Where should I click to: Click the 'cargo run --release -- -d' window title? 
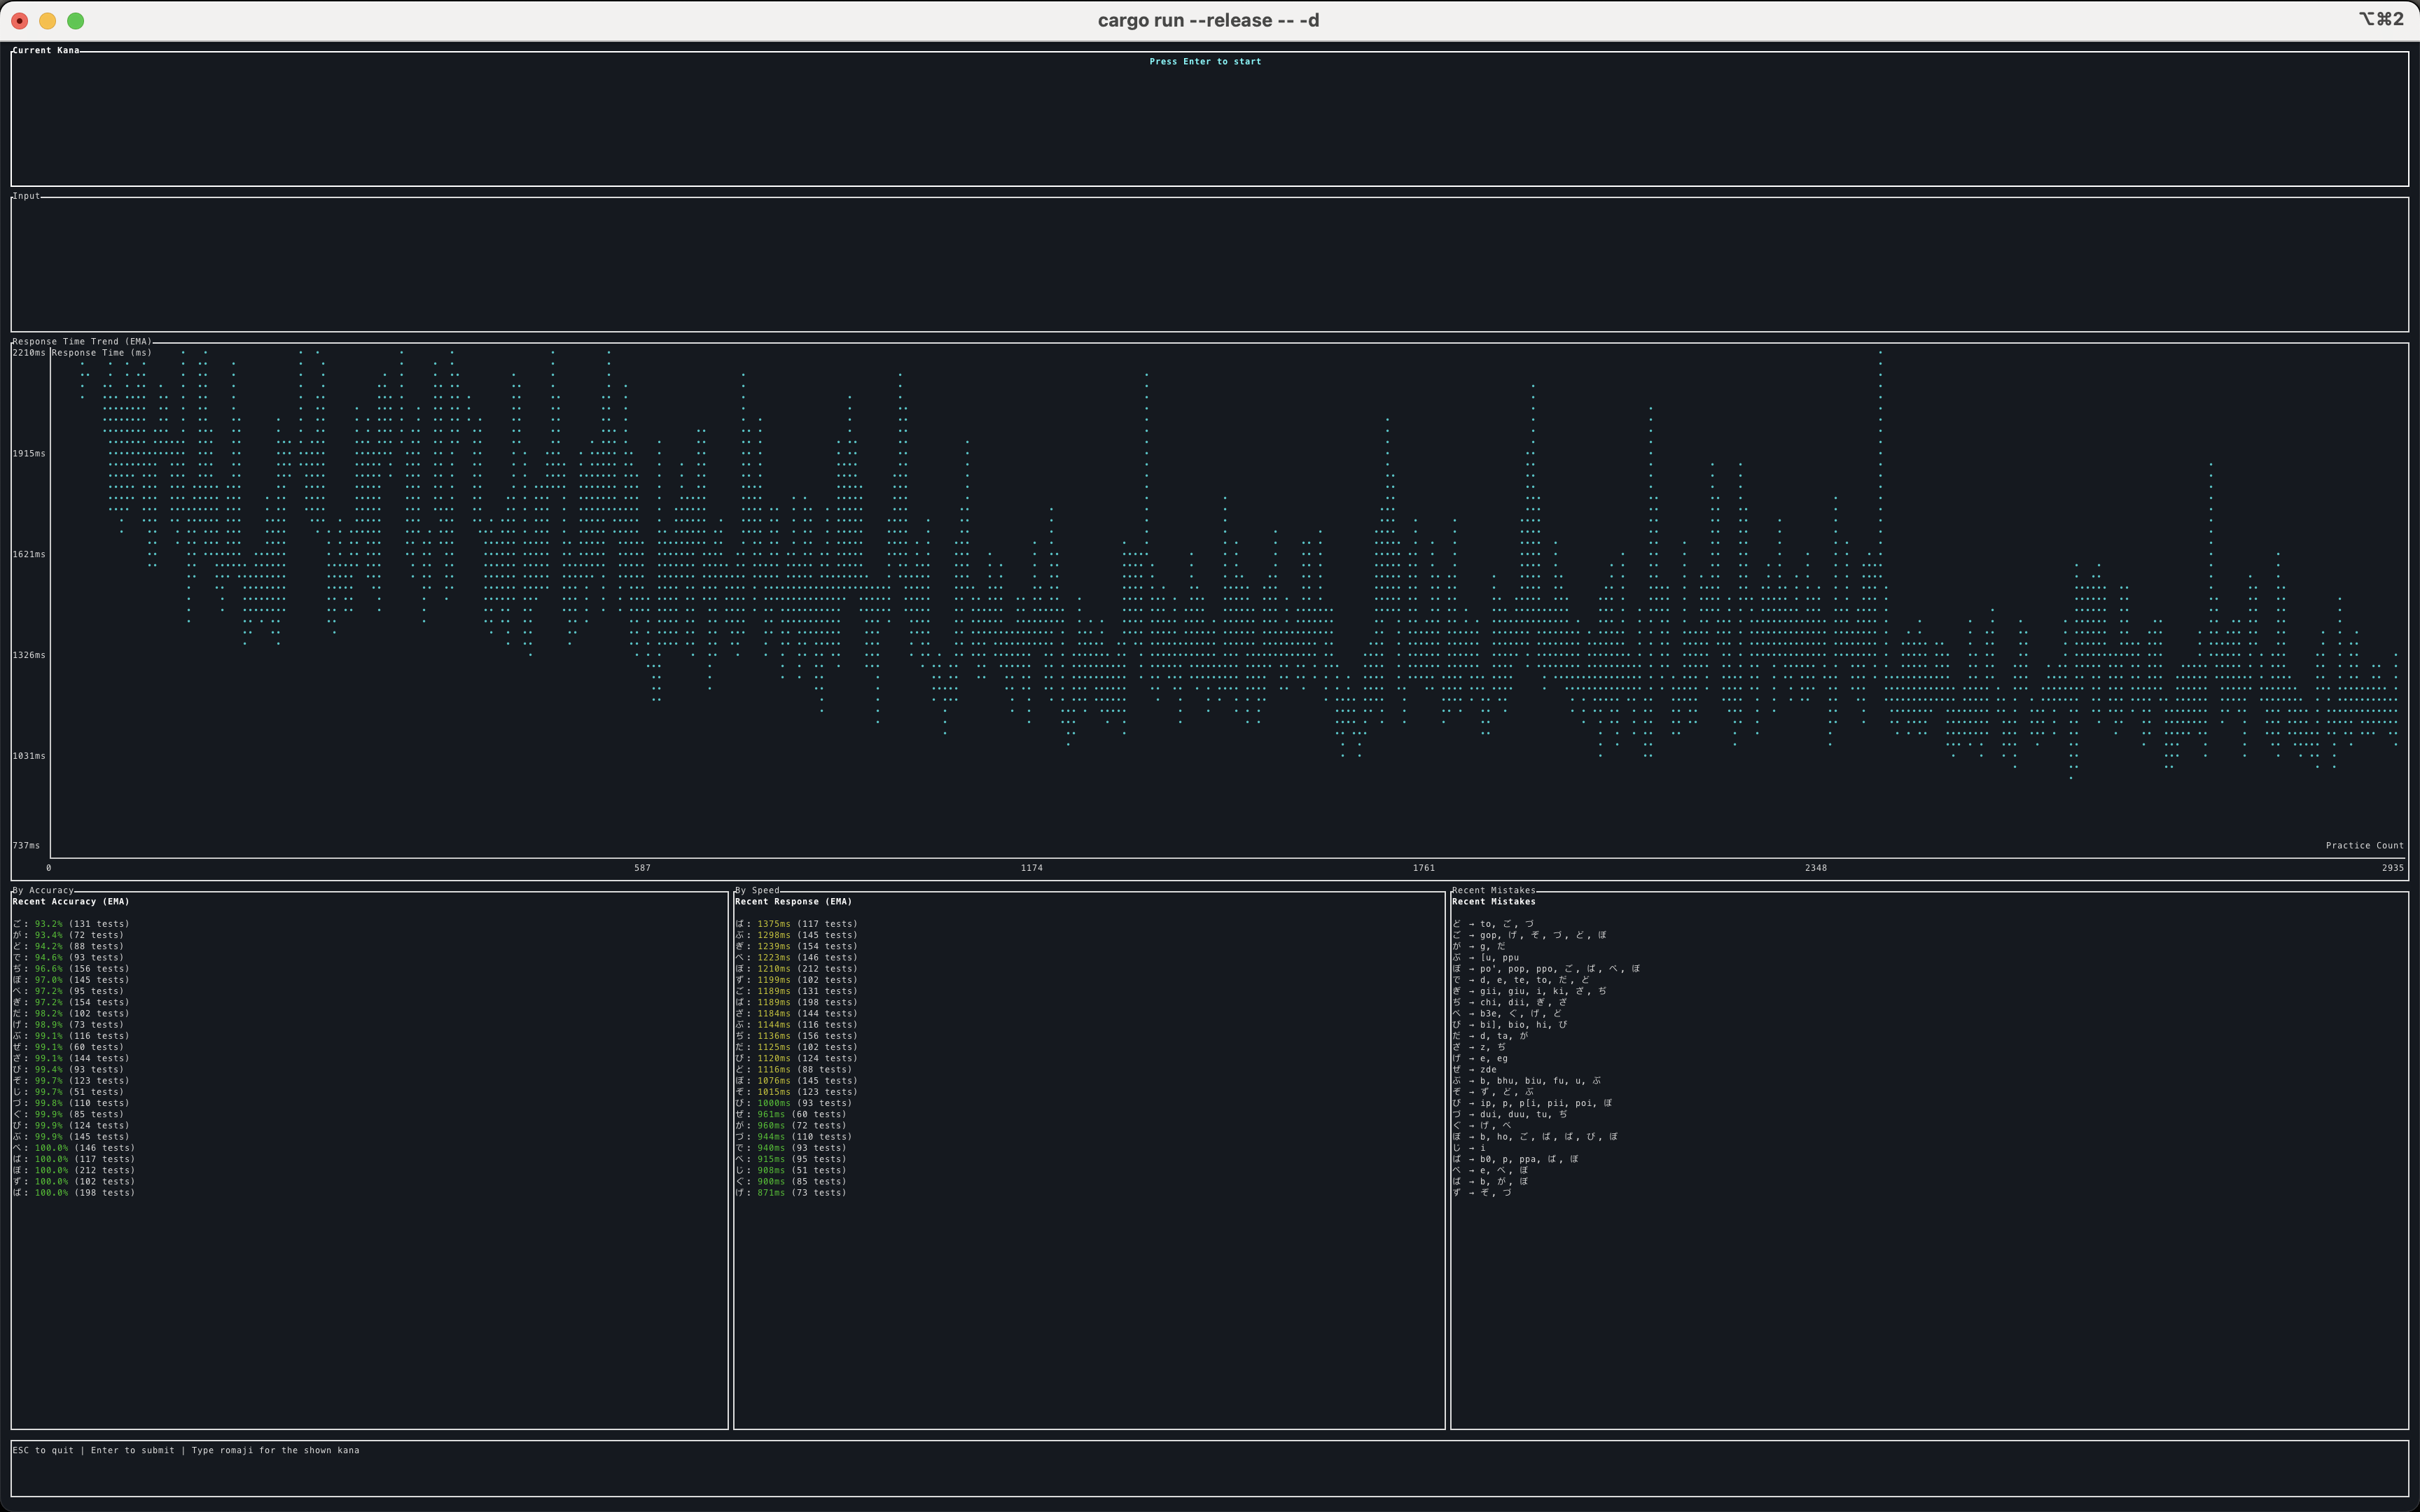click(1208, 20)
